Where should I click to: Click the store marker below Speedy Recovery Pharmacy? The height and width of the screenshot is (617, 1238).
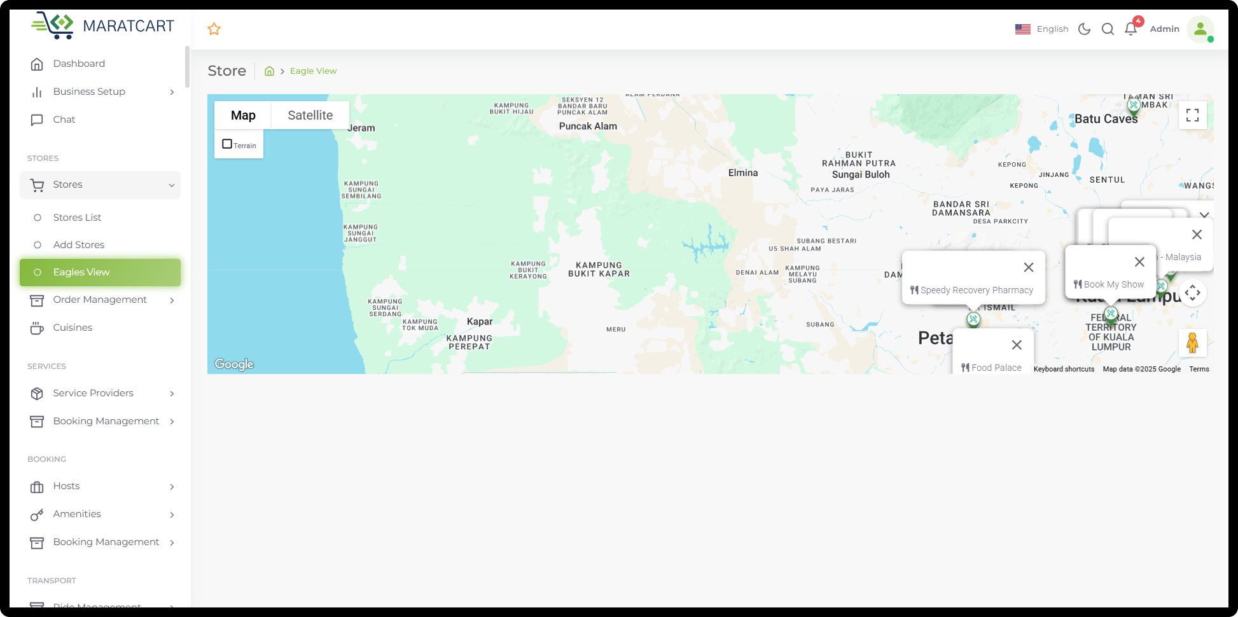(973, 319)
